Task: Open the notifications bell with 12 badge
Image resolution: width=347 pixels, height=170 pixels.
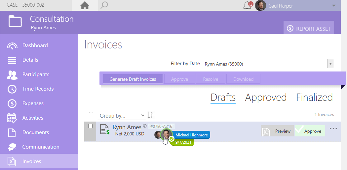Action: tap(248, 5)
